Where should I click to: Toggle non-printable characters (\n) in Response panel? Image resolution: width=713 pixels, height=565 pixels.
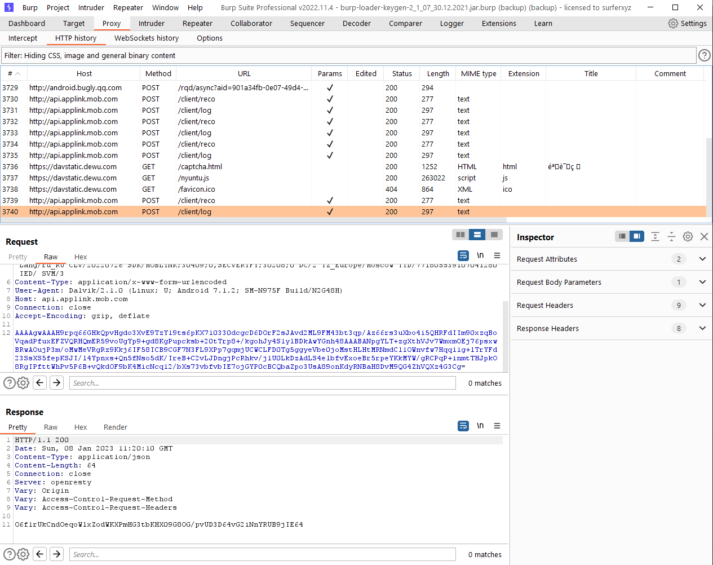480,426
